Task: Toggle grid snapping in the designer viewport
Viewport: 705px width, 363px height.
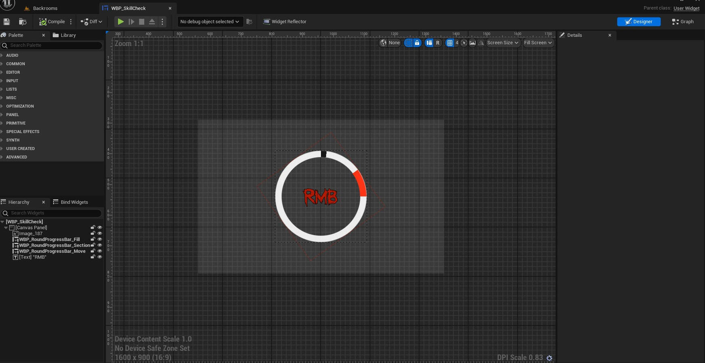Action: pyautogui.click(x=449, y=43)
